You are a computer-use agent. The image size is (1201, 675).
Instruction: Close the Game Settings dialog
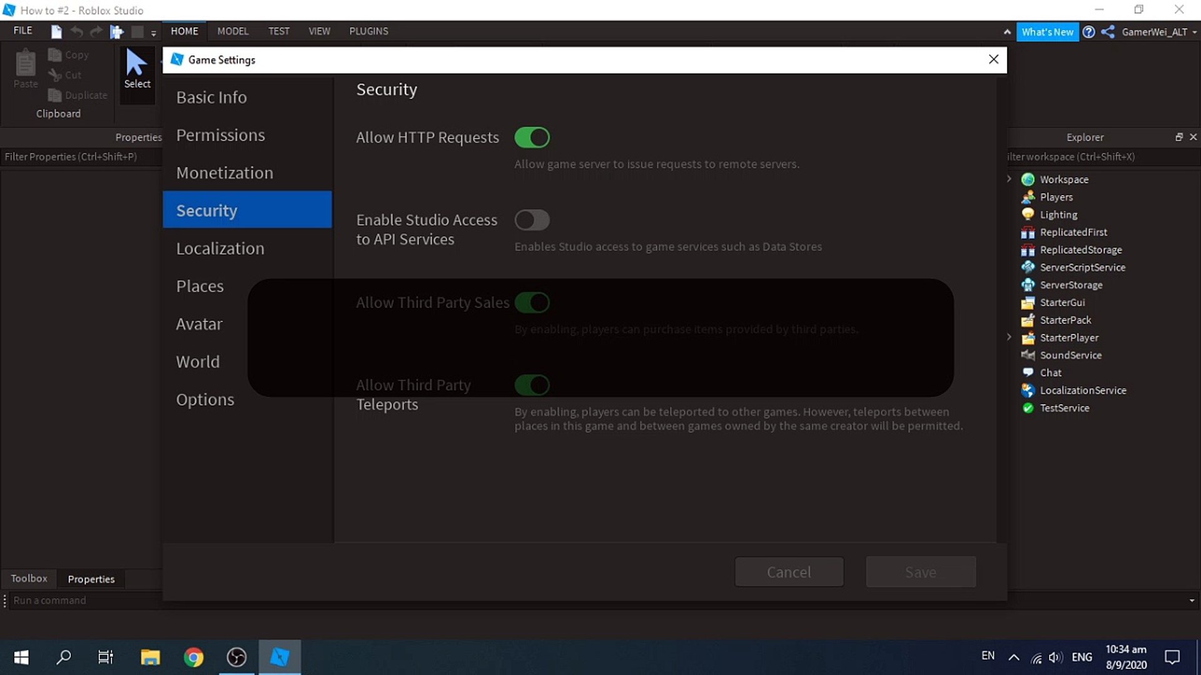(993, 59)
